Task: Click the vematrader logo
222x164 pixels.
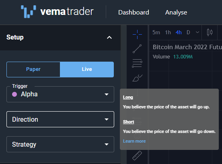Action: click(x=57, y=12)
